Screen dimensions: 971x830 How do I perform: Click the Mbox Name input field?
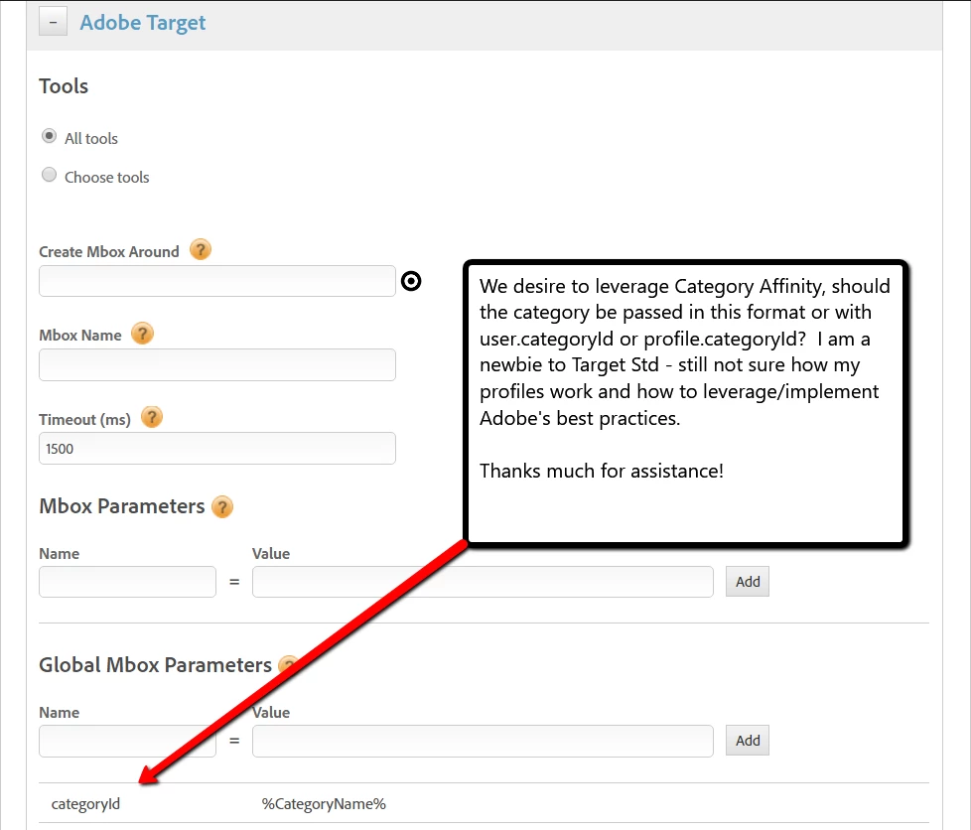217,364
